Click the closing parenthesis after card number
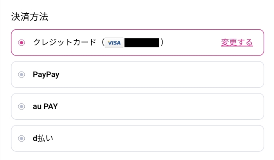This screenshot has width=274, height=160. point(162,43)
